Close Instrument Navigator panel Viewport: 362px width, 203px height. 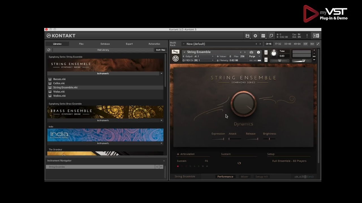(x=164, y=161)
